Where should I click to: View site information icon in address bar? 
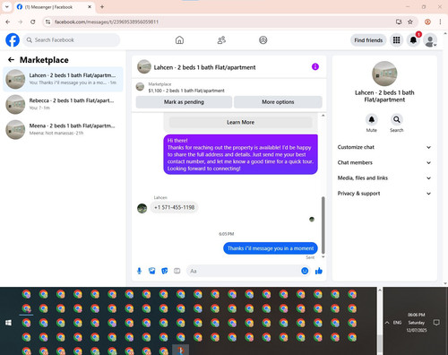click(47, 22)
